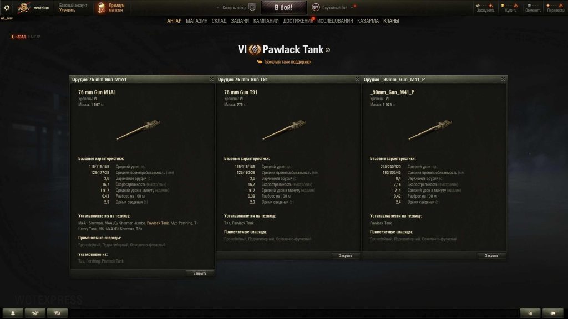
Task: Start battle with the В бой! button
Action: [x=283, y=8]
